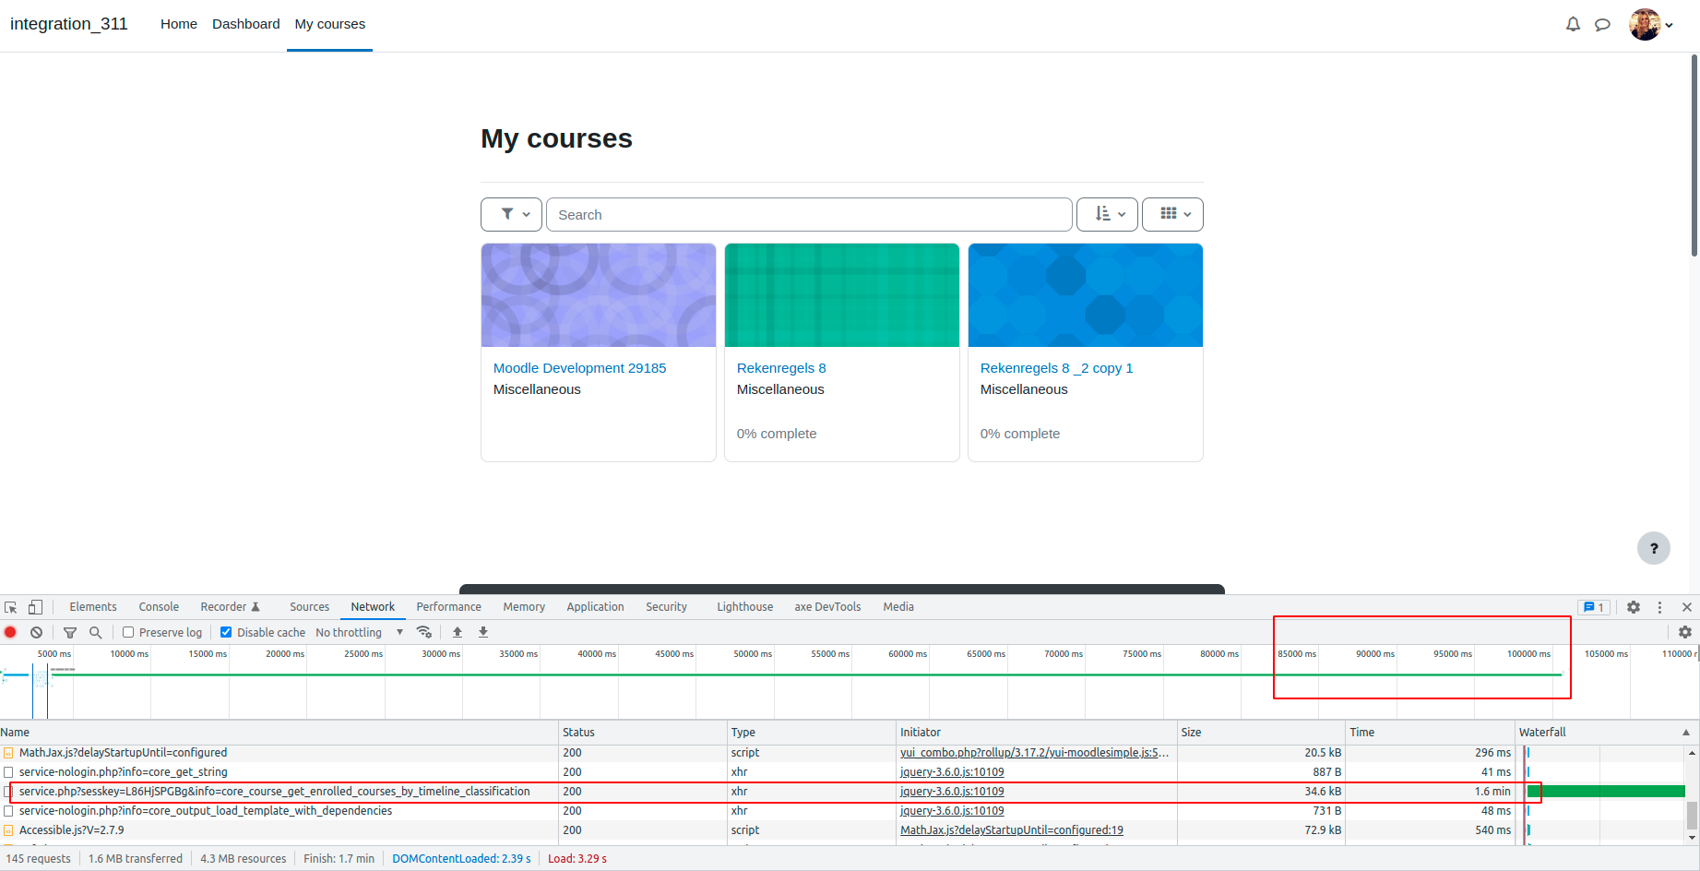Open the integration_311 site link
Screen dimensions: 1700x871
point(69,24)
